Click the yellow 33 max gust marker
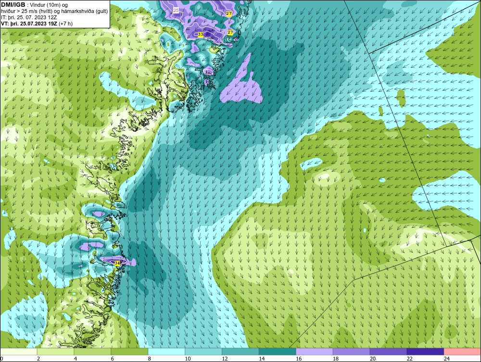This screenshot has width=481, height=362. coord(200,34)
